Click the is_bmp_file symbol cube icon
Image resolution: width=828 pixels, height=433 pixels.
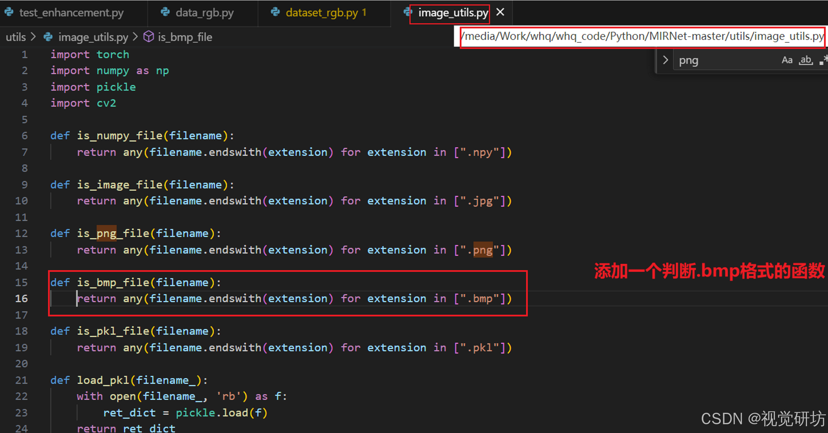tap(148, 37)
